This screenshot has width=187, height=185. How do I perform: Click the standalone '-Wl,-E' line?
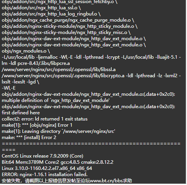click(8, 88)
